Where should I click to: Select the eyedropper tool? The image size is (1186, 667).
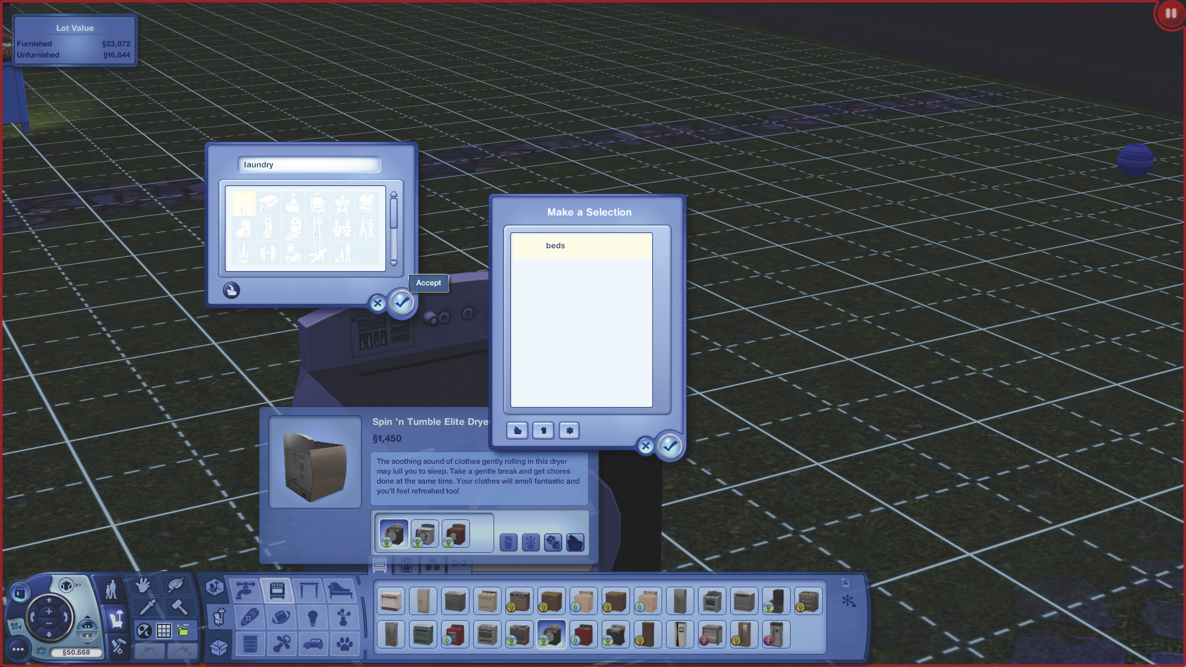click(148, 608)
